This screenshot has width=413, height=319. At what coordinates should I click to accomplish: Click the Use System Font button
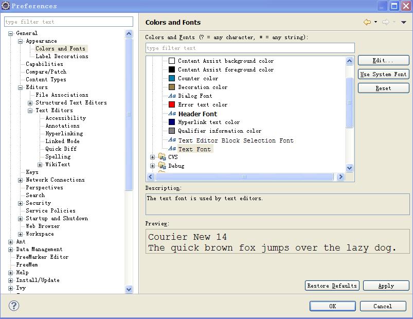(383, 74)
